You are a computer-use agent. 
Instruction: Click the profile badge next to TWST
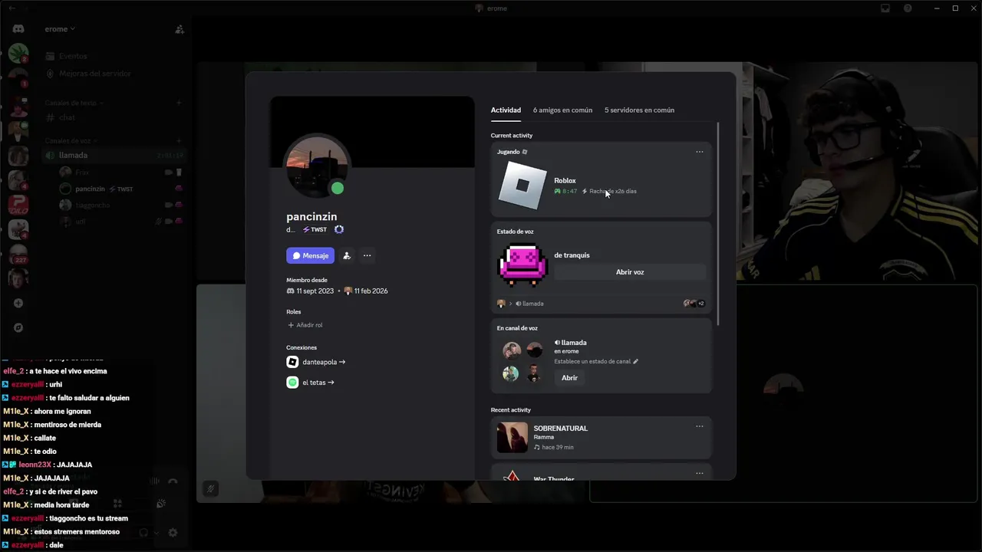339,229
